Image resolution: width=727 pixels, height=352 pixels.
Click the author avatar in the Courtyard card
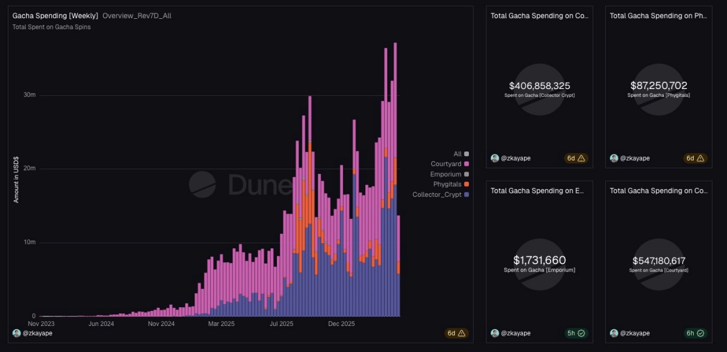(x=614, y=333)
